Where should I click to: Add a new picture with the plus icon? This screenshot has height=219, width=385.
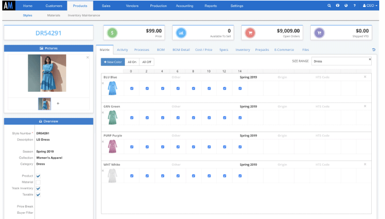click(x=58, y=104)
